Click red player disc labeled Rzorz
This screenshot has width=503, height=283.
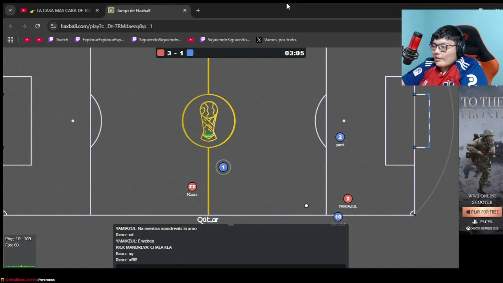point(192,187)
